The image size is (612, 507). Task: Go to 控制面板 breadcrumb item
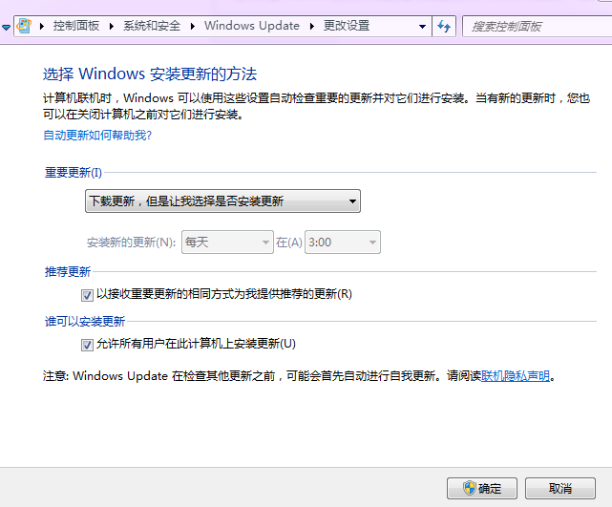click(x=77, y=26)
